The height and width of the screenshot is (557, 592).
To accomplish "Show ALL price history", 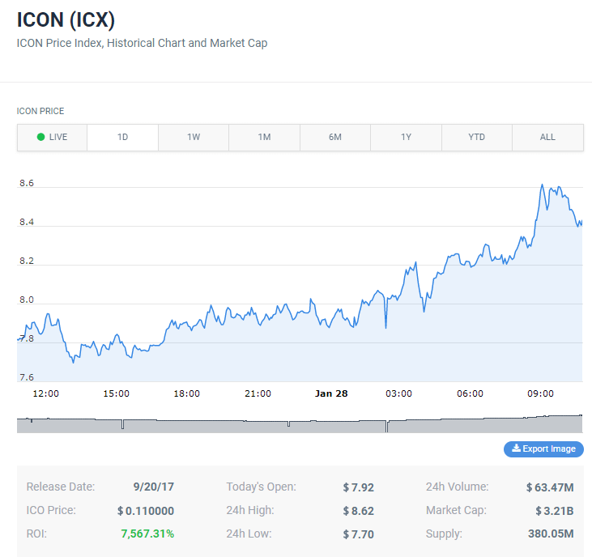I will (547, 137).
